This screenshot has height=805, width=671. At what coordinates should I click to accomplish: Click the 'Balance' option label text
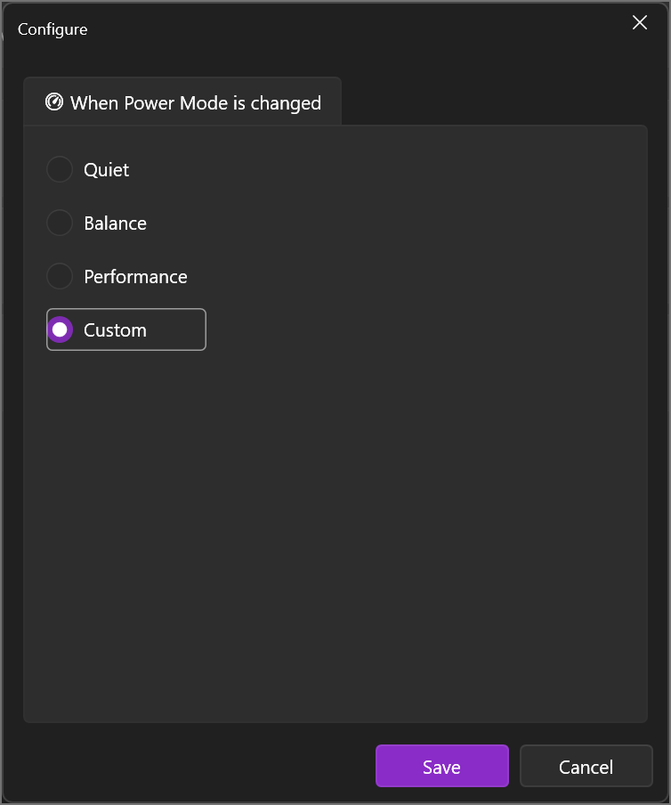pos(114,223)
